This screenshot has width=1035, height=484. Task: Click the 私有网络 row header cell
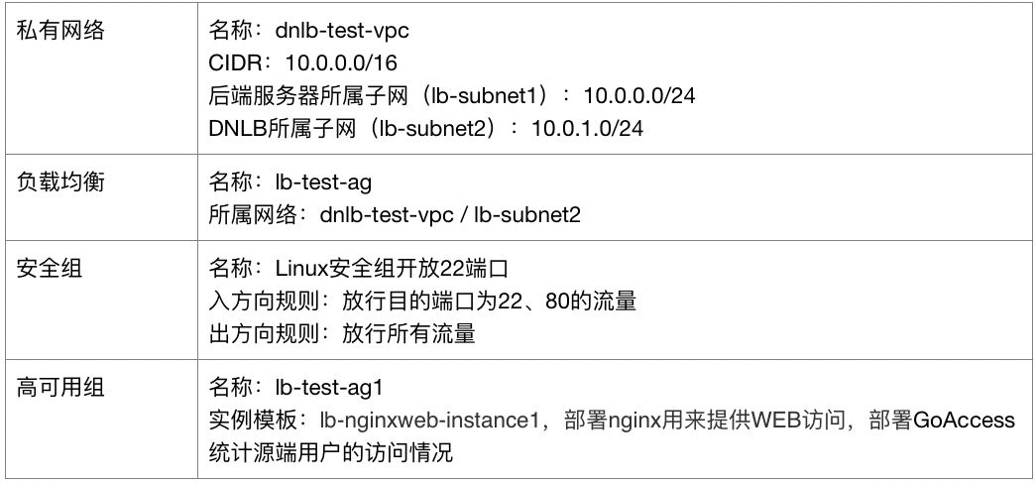(99, 78)
